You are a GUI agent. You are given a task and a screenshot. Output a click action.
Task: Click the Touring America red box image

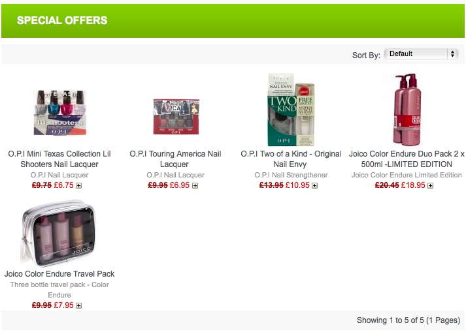click(x=176, y=117)
